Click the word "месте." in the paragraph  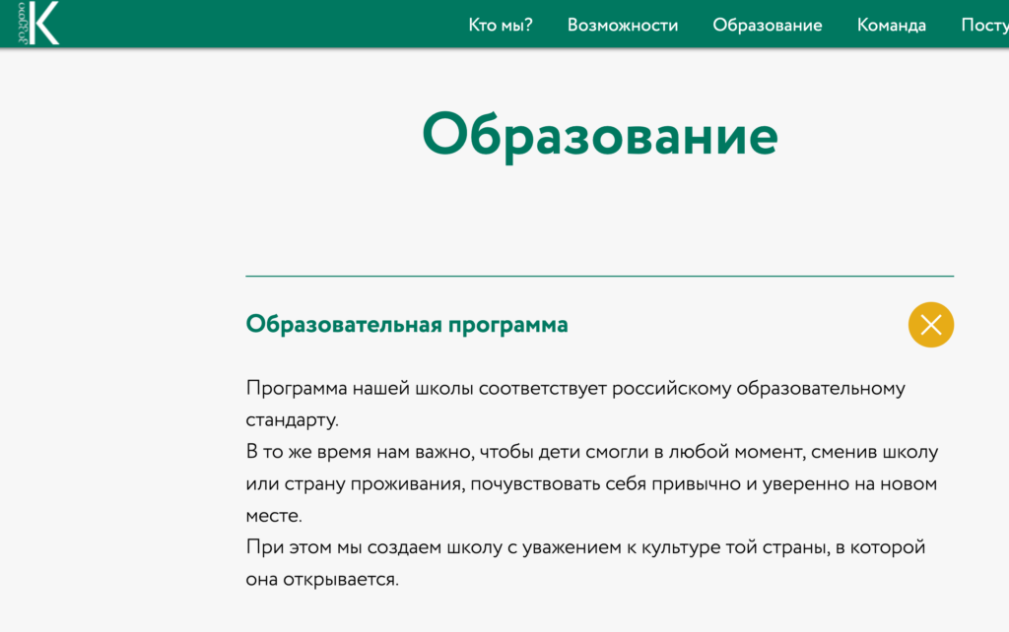[273, 516]
